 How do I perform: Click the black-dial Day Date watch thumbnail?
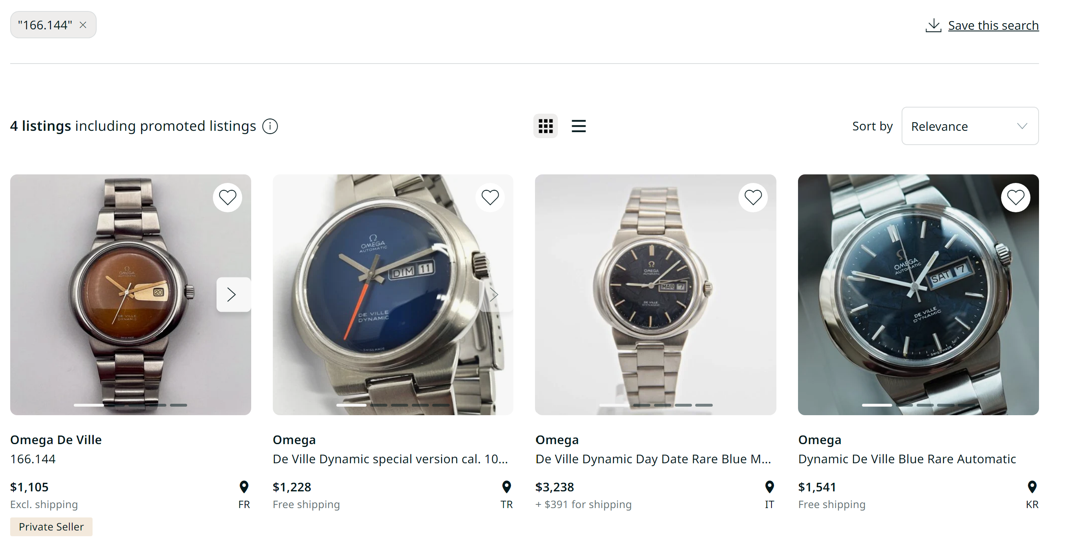tap(655, 295)
